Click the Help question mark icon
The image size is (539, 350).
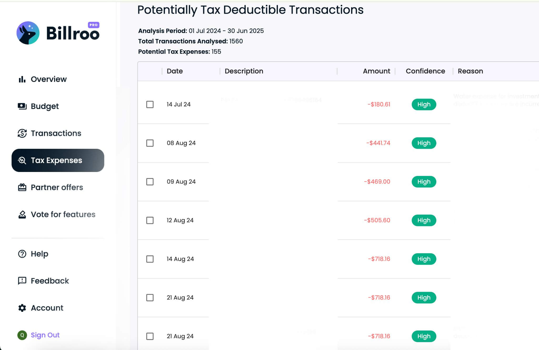[22, 254]
